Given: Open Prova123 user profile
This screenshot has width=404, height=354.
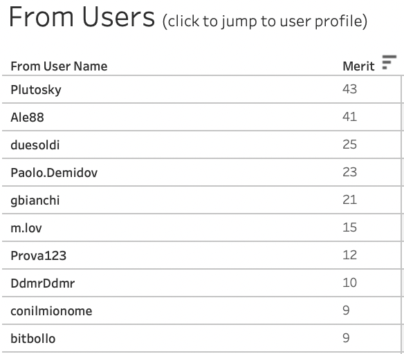Looking at the screenshot, I should coord(38,256).
